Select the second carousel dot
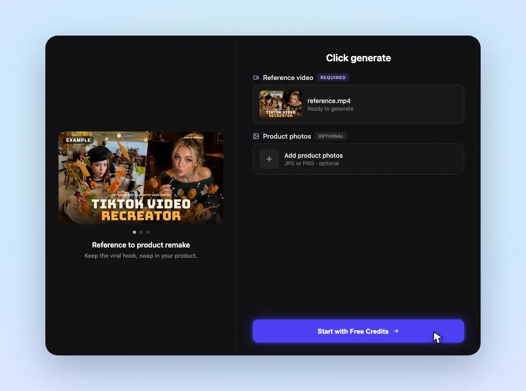Screen dimensions: 526x391 141,232
